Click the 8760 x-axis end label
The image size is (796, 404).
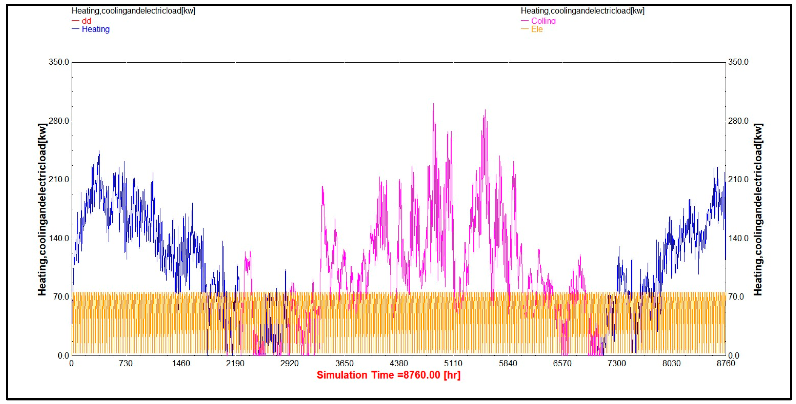point(726,363)
